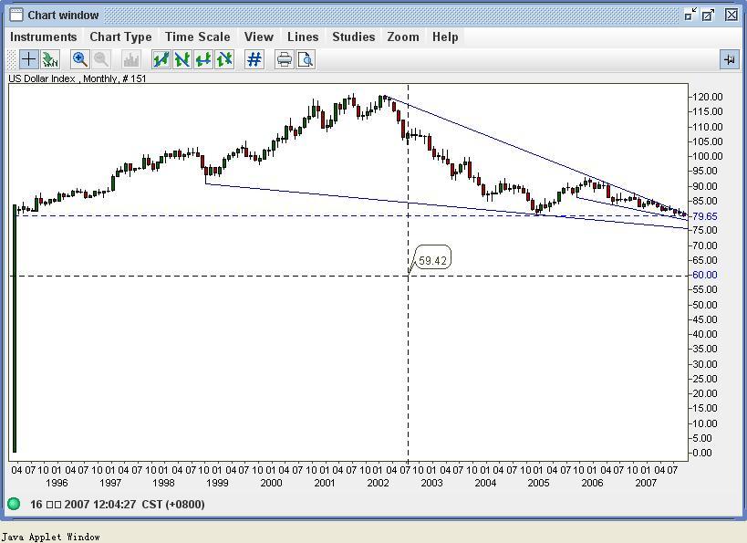This screenshot has height=543, width=747.
Task: Click the toolbar drag handle grip
Action: pyautogui.click(x=12, y=59)
